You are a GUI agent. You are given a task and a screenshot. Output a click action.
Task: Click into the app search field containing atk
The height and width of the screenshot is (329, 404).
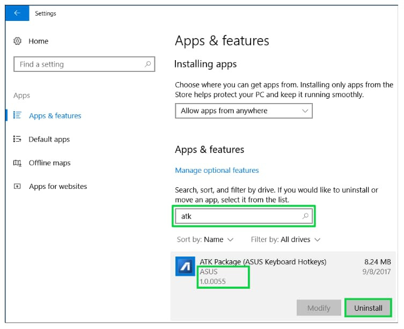click(x=244, y=216)
